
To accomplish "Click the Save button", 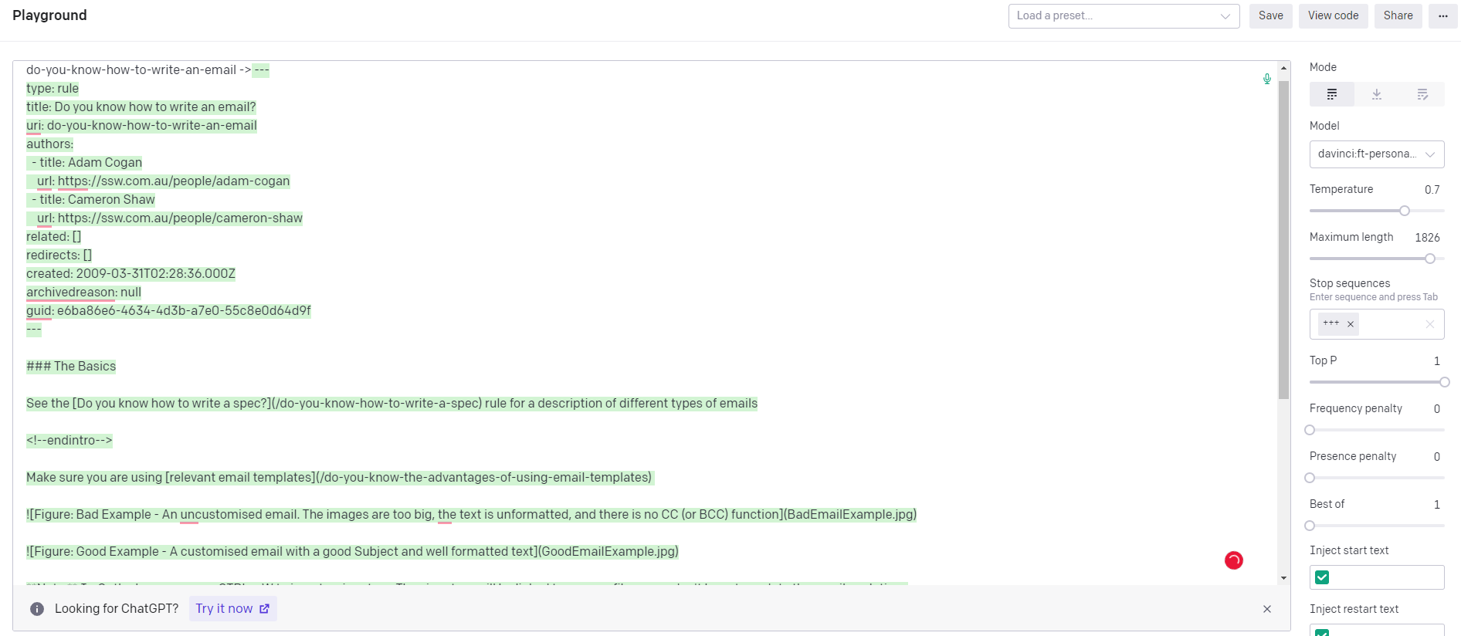I will [1270, 16].
